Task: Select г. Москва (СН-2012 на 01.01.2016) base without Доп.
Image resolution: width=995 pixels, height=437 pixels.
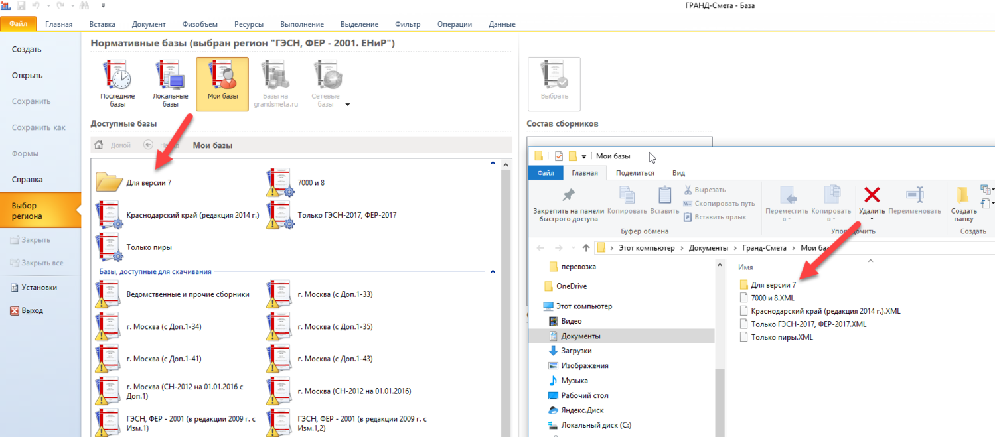Action: pyautogui.click(x=339, y=391)
